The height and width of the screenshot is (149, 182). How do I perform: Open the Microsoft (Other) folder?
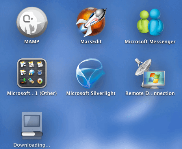[x=32, y=73]
